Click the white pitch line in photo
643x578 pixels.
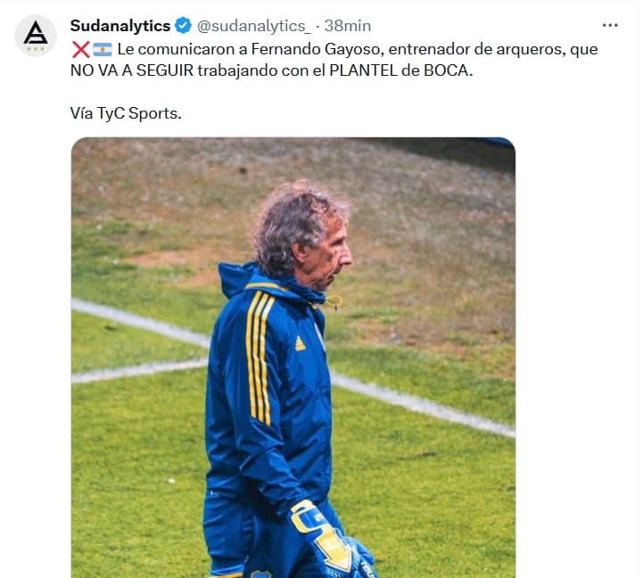(x=423, y=404)
